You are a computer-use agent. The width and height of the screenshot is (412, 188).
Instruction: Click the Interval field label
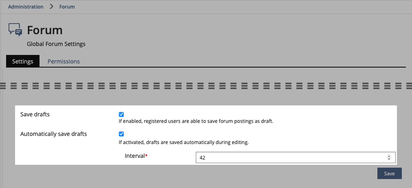tap(134, 156)
